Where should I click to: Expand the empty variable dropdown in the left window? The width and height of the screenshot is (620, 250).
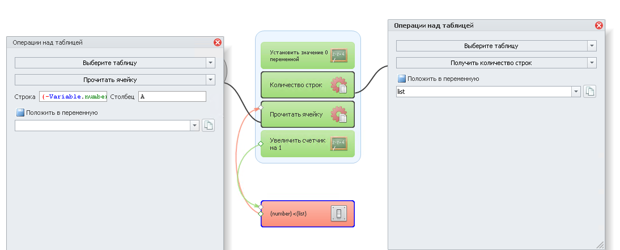point(194,126)
